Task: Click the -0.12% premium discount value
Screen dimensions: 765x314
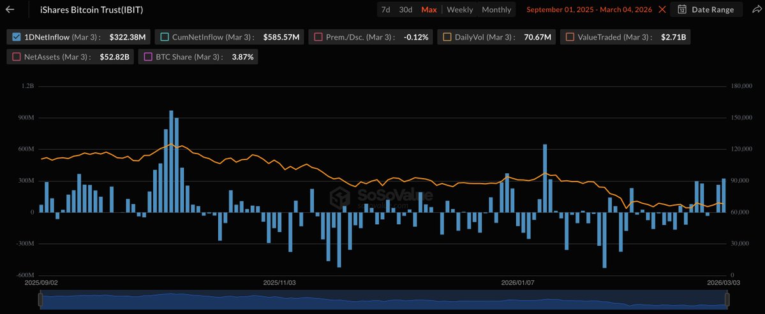Action: pos(416,36)
